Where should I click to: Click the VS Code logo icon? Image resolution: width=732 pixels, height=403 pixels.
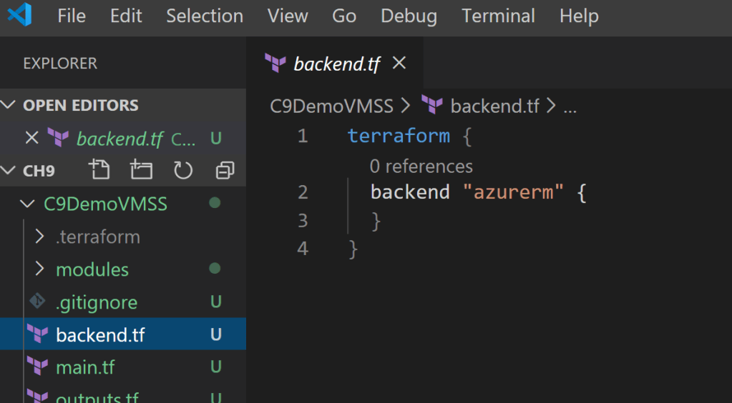pos(21,16)
